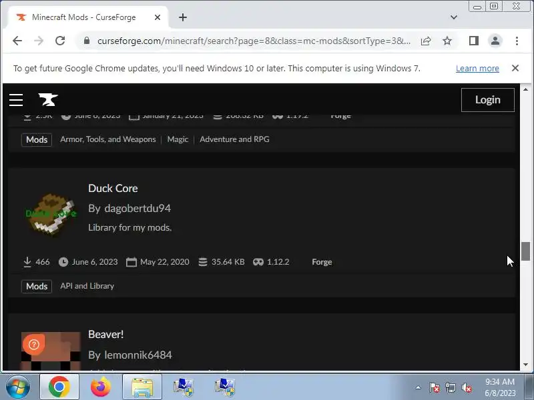Share this page icon in address bar
Image resolution: width=534 pixels, height=400 pixels.
pos(426,41)
